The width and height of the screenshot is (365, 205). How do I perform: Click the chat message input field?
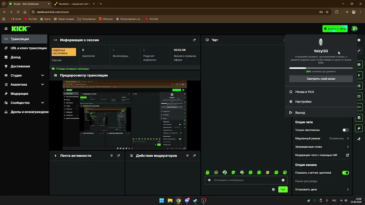[x=246, y=180]
